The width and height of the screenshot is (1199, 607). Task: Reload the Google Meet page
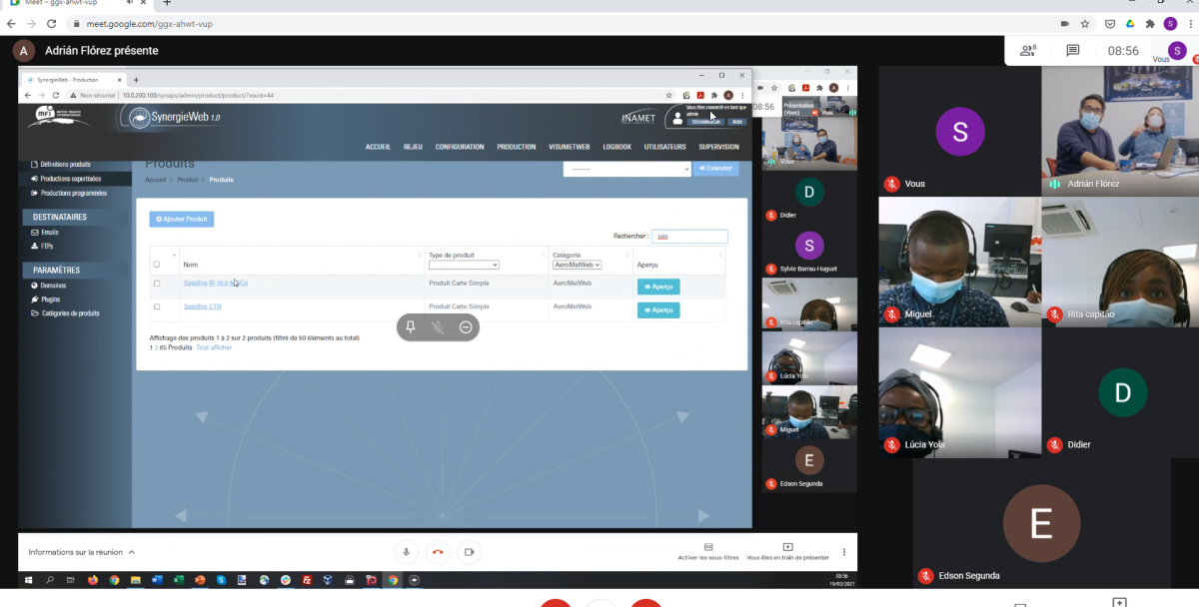point(51,23)
